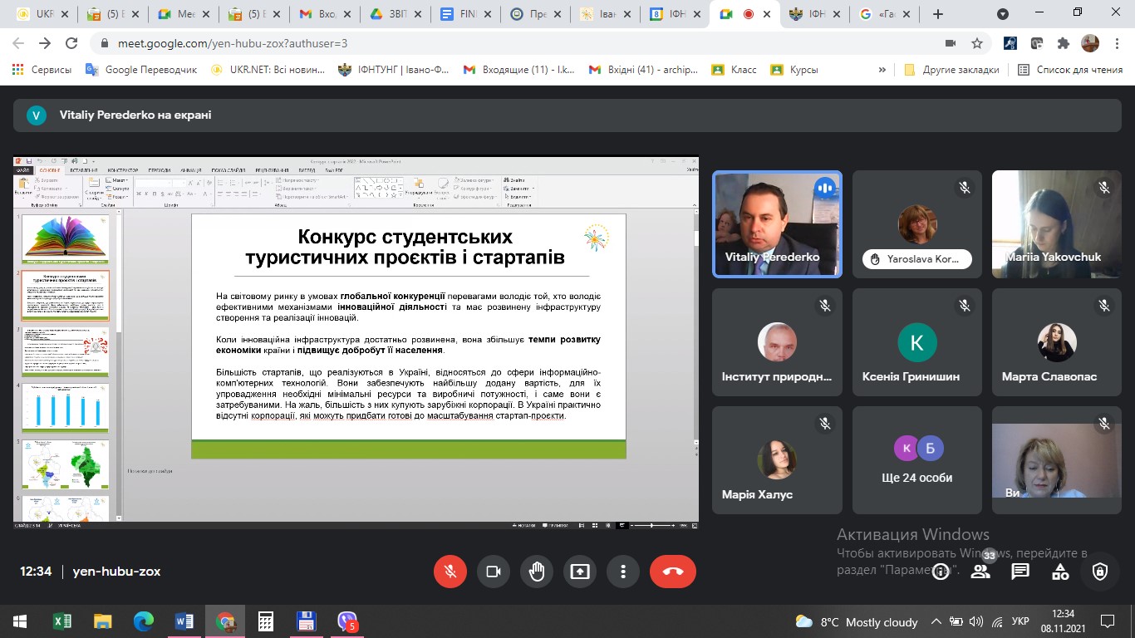Screen dimensions: 1135x638
Task: Open the chat panel icon
Action: (1020, 572)
